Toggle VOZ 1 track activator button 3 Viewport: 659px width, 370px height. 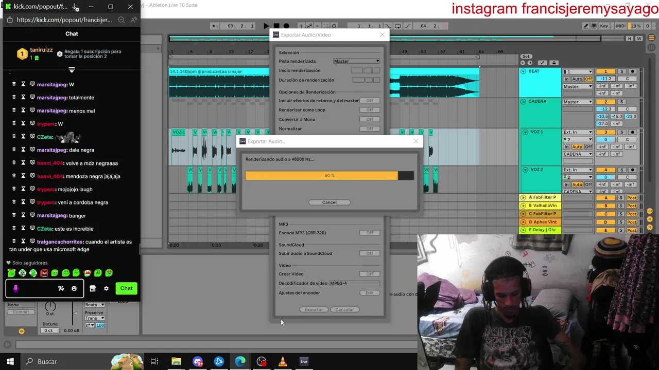[605, 132]
